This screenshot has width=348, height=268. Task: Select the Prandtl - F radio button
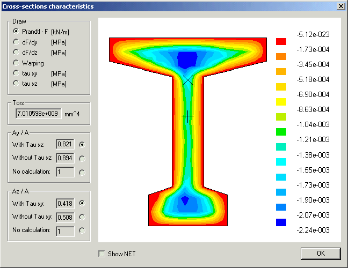pyautogui.click(x=16, y=31)
